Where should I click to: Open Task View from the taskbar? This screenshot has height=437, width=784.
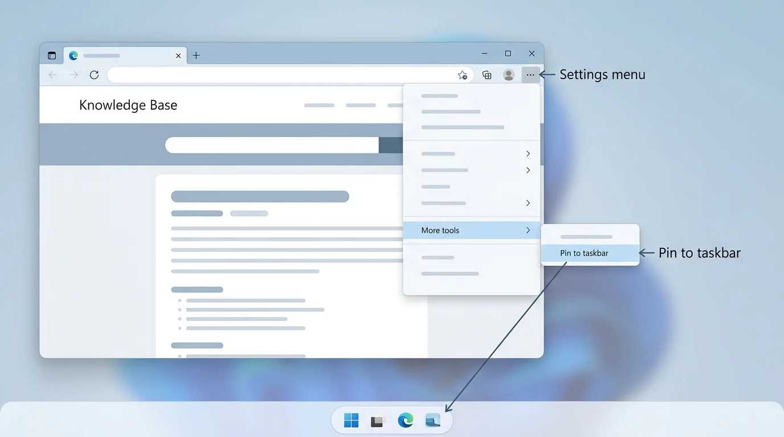coord(377,421)
